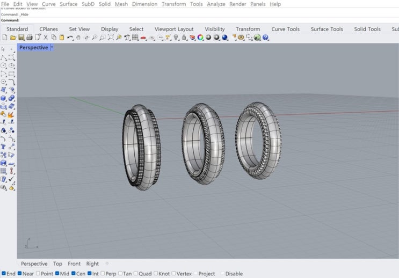The width and height of the screenshot is (399, 278).
Task: Select the Text object tool
Action: click(4, 146)
